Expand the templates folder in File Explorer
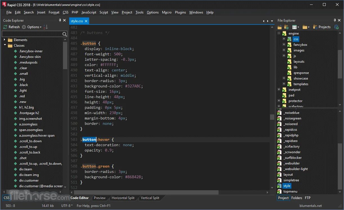344x210 pixels. (284, 84)
